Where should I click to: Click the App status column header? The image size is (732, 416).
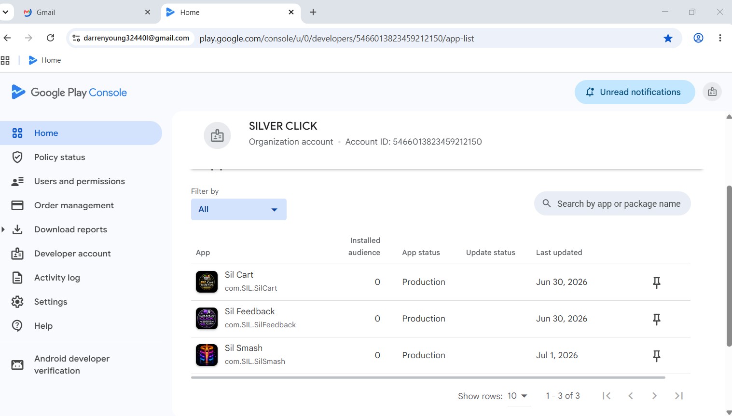coord(421,253)
